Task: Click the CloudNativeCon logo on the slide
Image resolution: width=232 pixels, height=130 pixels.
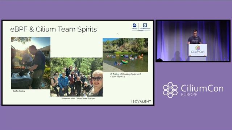Action: pos(145,26)
